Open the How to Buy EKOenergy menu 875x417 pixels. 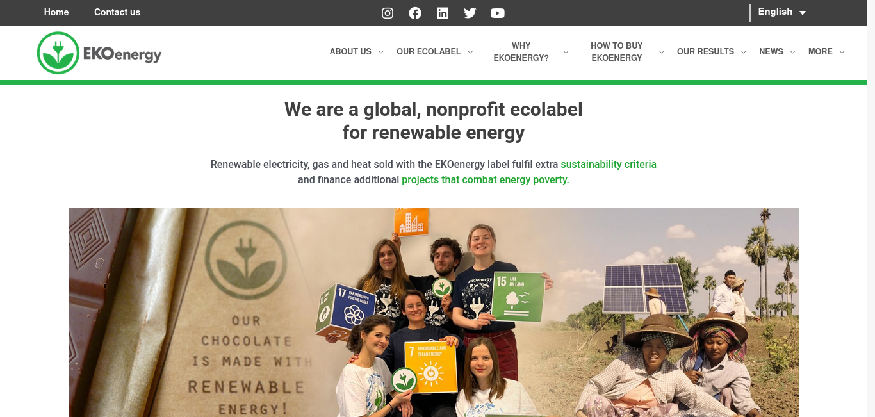[x=616, y=52]
